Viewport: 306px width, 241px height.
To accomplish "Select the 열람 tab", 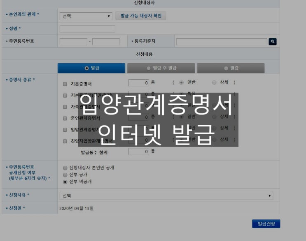I will click(231, 68).
